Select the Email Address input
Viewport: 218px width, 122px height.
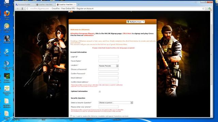108,78
